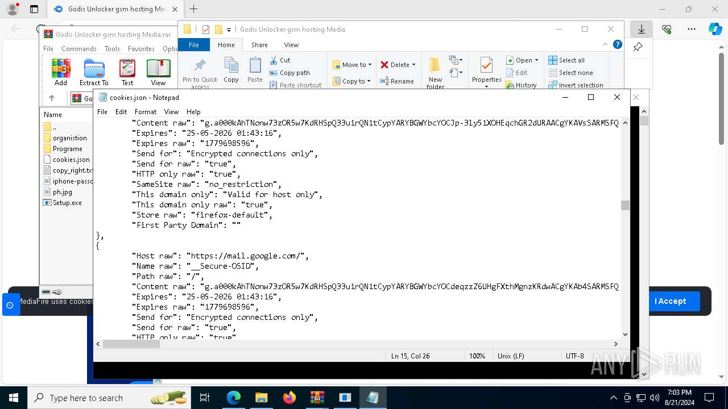Switch to Explorer Home tab
This screenshot has height=409, width=728.
coord(226,45)
